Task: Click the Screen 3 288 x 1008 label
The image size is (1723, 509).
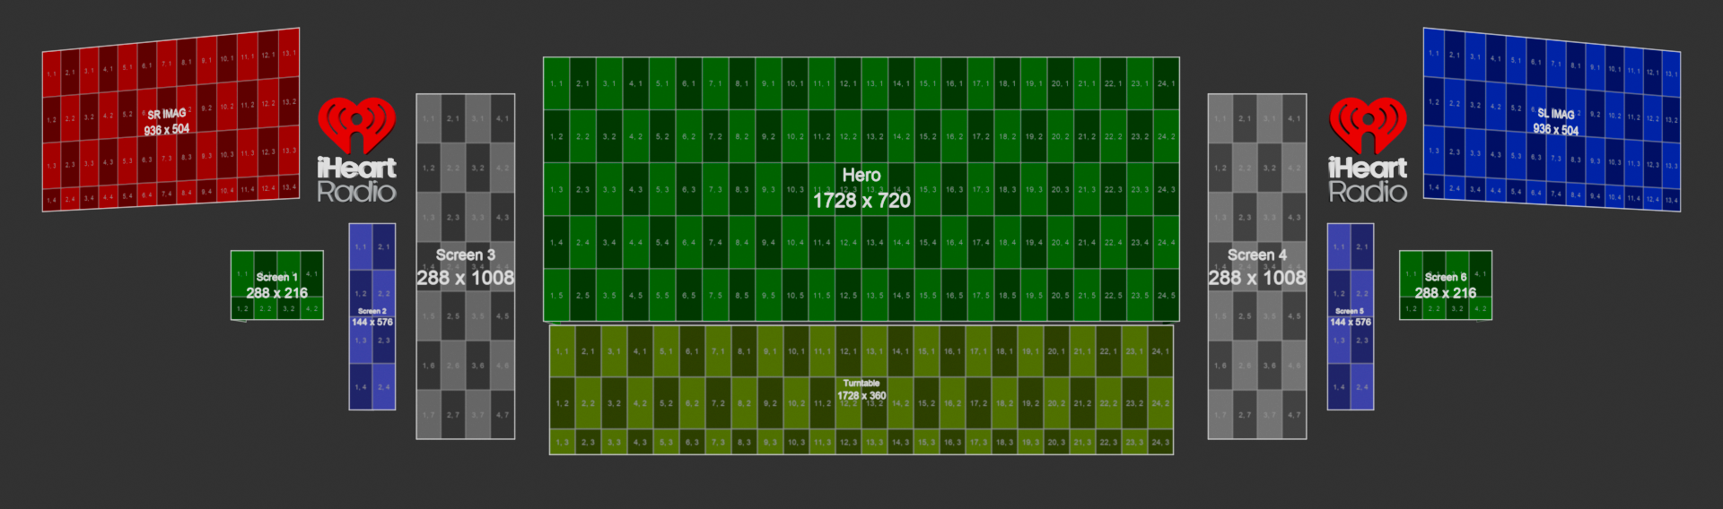Action: 465,268
